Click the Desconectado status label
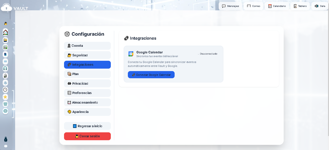Viewport: 329px width, 150px height. point(208,54)
